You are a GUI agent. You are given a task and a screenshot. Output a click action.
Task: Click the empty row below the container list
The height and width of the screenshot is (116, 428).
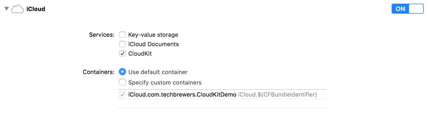pos(222,104)
